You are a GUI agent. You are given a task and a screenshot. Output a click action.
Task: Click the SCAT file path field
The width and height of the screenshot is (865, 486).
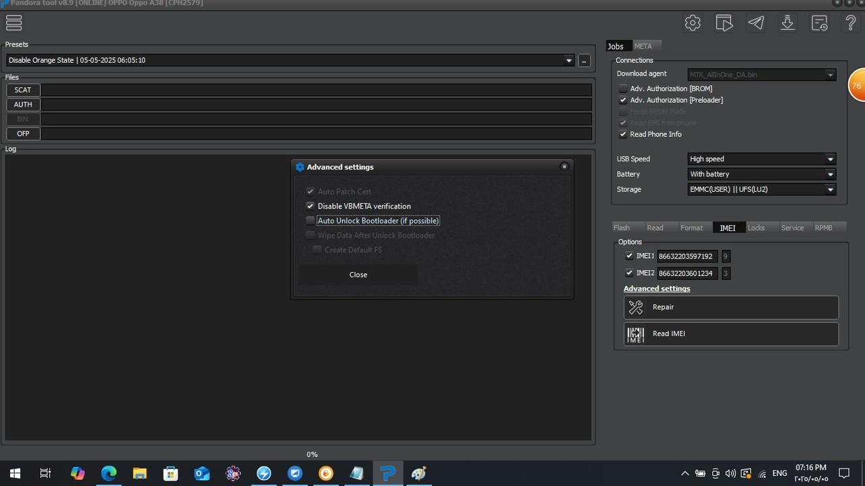[x=316, y=90]
